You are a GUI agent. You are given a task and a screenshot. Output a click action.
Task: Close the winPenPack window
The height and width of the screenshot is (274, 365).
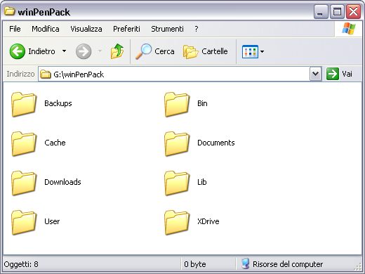coord(353,11)
